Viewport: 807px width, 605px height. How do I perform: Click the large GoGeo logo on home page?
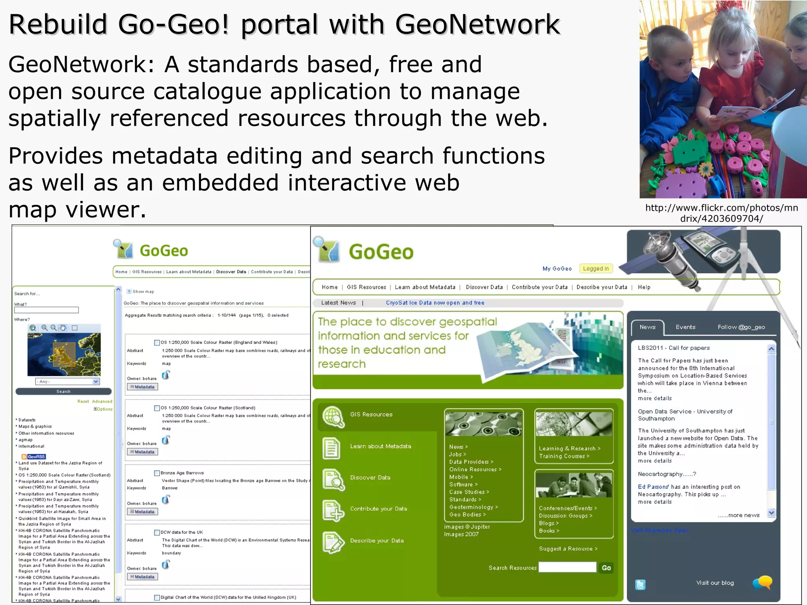pyautogui.click(x=363, y=251)
